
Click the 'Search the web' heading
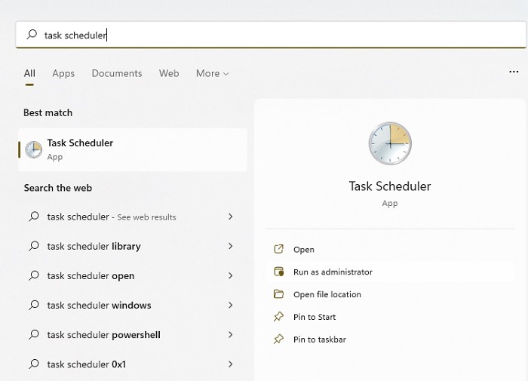[58, 188]
